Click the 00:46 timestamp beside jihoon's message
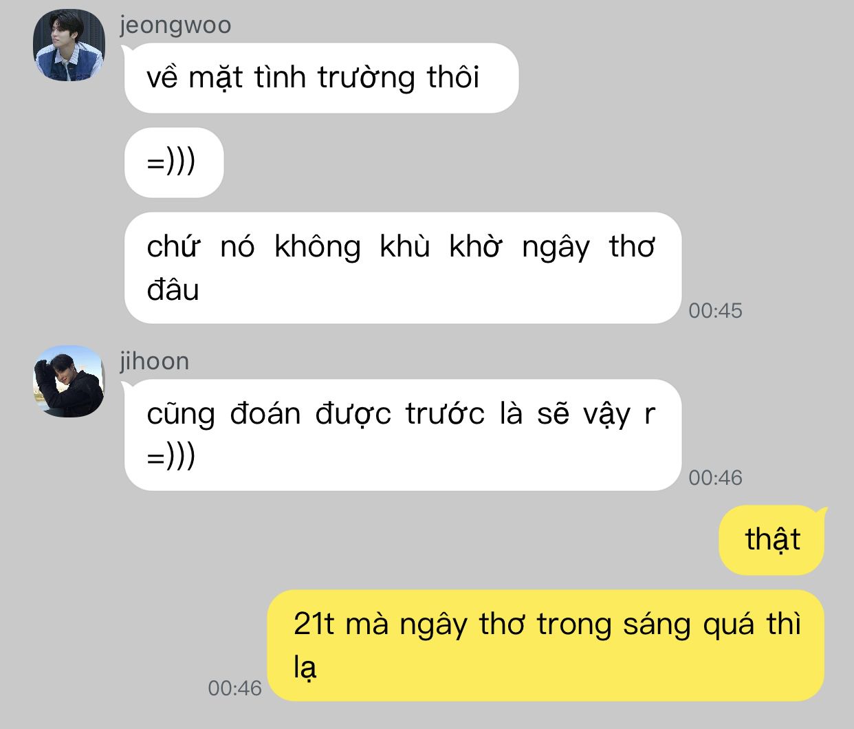 point(715,478)
